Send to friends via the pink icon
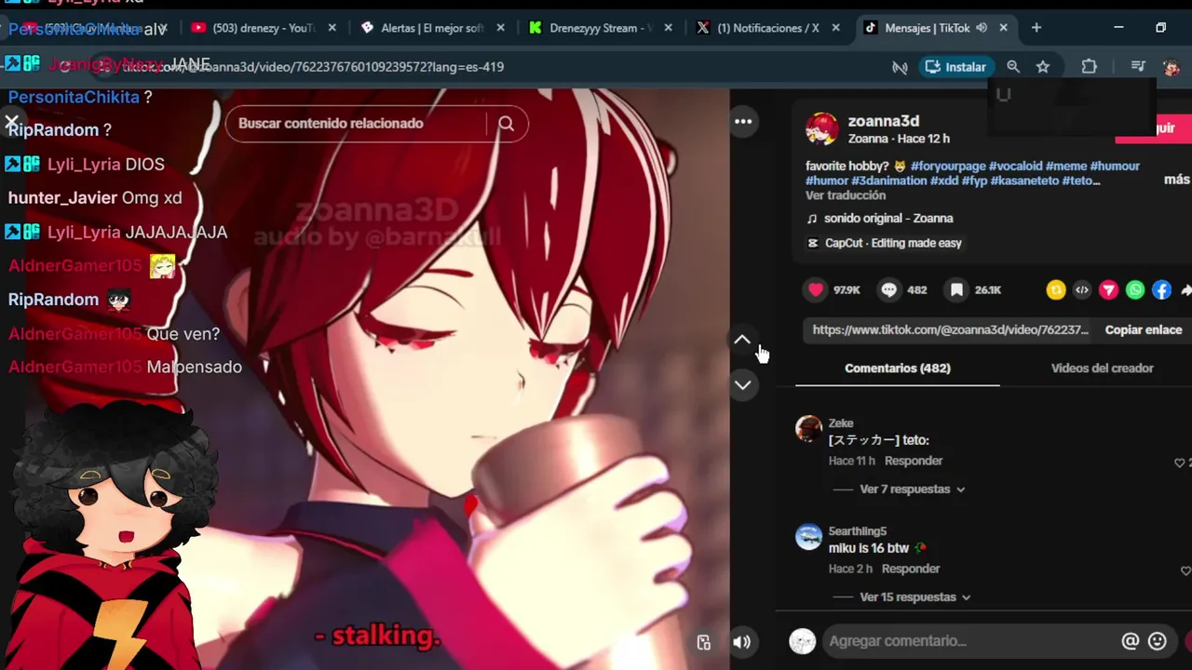Image resolution: width=1192 pixels, height=670 pixels. [x=1108, y=290]
